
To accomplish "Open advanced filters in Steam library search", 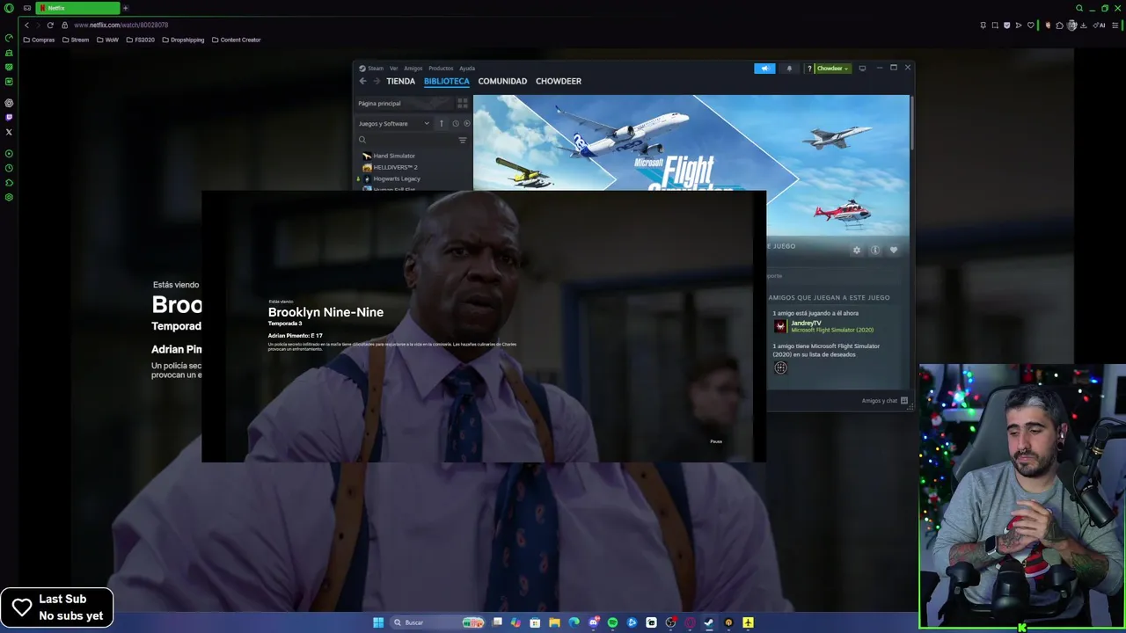I will tap(463, 140).
